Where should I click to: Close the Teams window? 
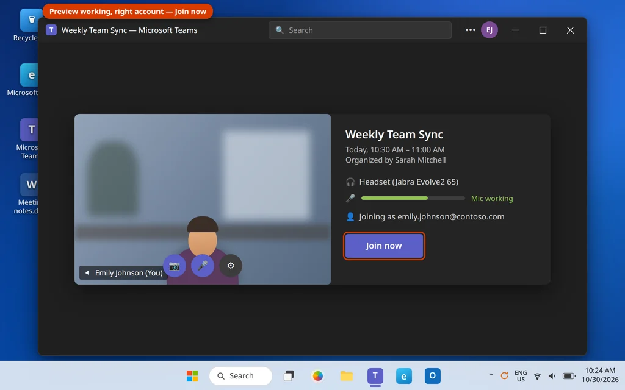pyautogui.click(x=570, y=30)
